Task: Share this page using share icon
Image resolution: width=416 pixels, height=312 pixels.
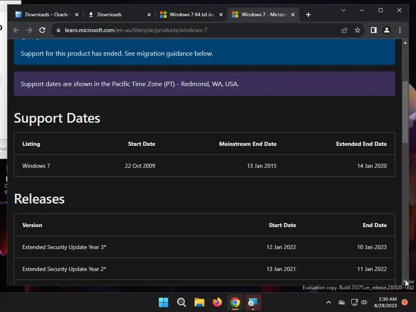Action: pyautogui.click(x=344, y=30)
